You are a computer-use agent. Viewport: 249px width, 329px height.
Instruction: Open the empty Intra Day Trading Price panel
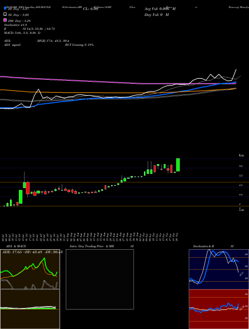pos(100,279)
